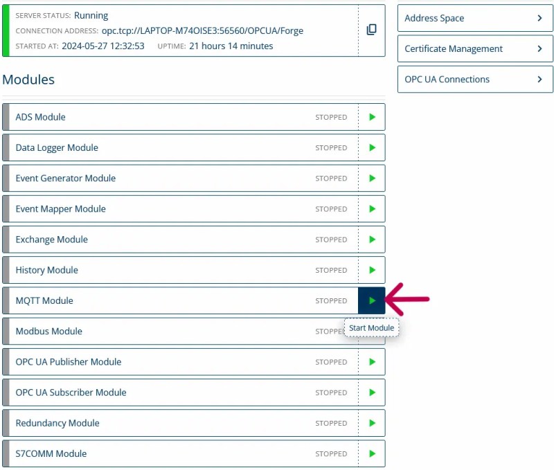Start the OPC UA Publisher Module
The image size is (554, 470).
point(372,362)
